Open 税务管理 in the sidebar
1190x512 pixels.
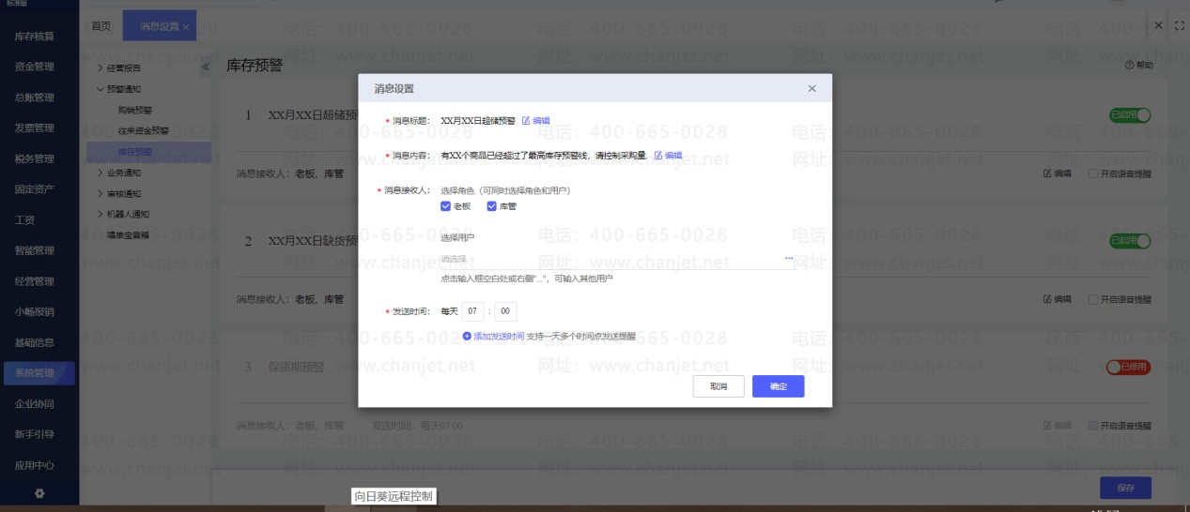tap(35, 158)
